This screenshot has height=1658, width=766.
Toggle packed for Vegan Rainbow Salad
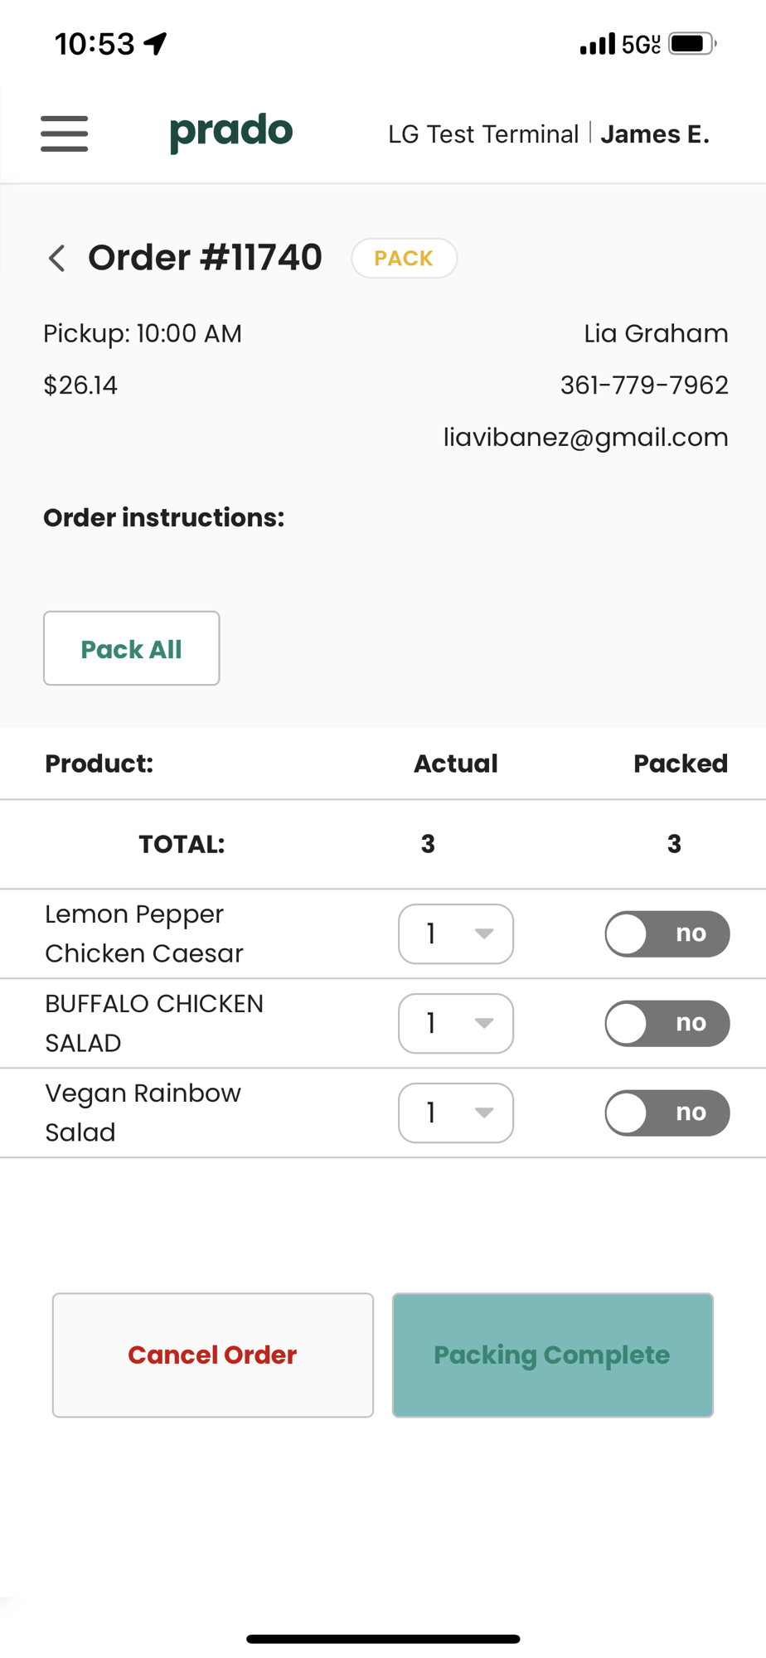pos(667,1113)
